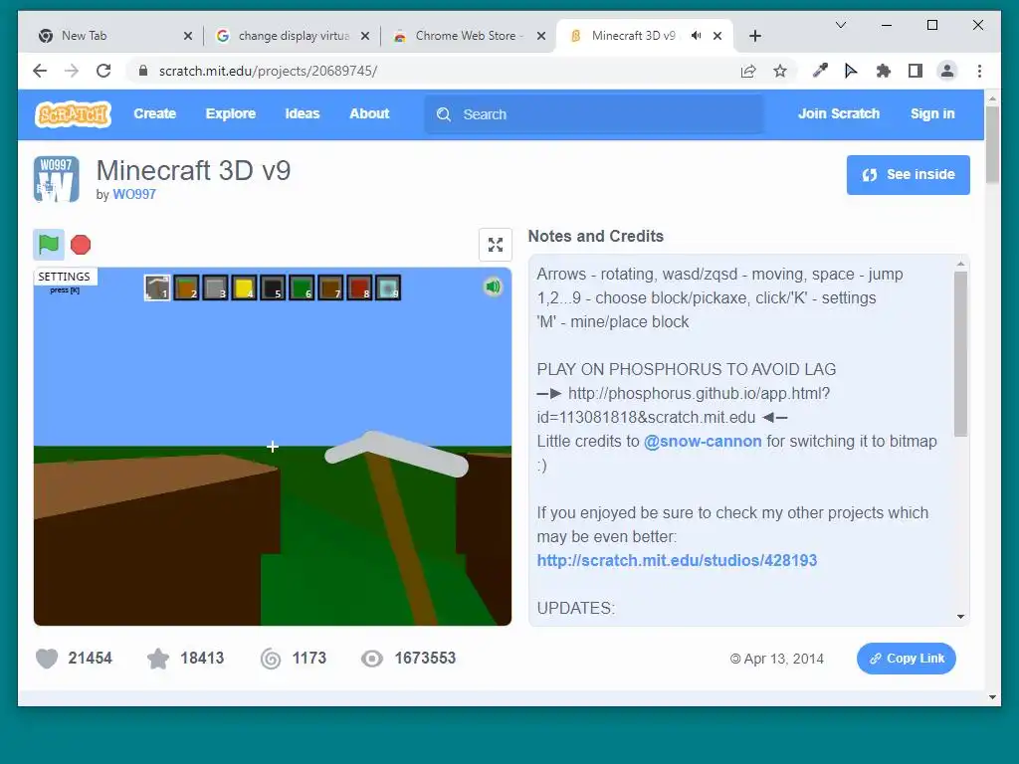Select stone block in hotbar slot 3

tap(215, 287)
